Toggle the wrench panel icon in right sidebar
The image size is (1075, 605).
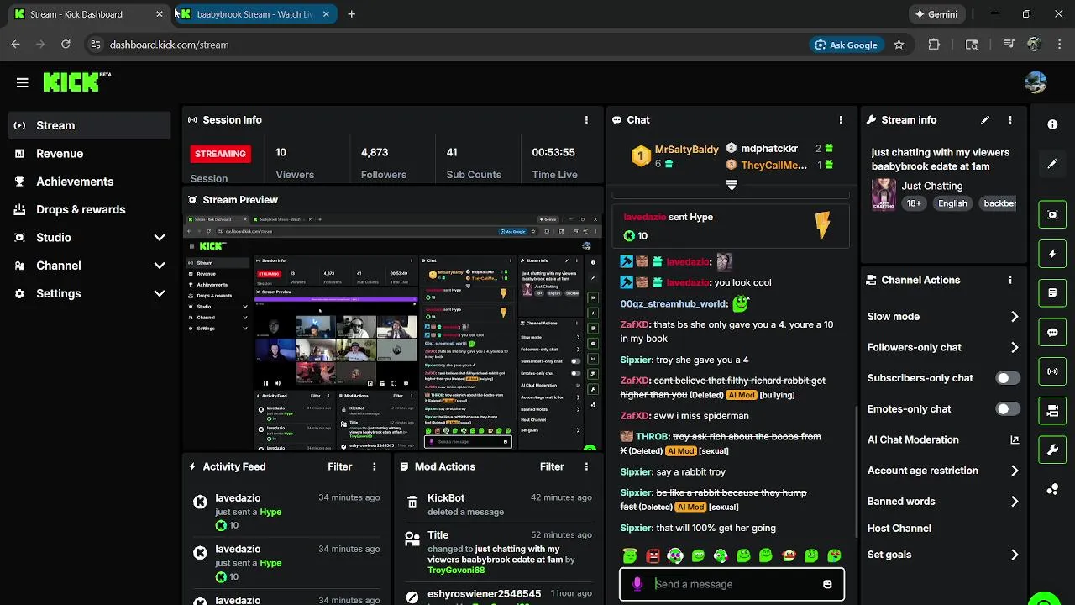(x=1052, y=450)
